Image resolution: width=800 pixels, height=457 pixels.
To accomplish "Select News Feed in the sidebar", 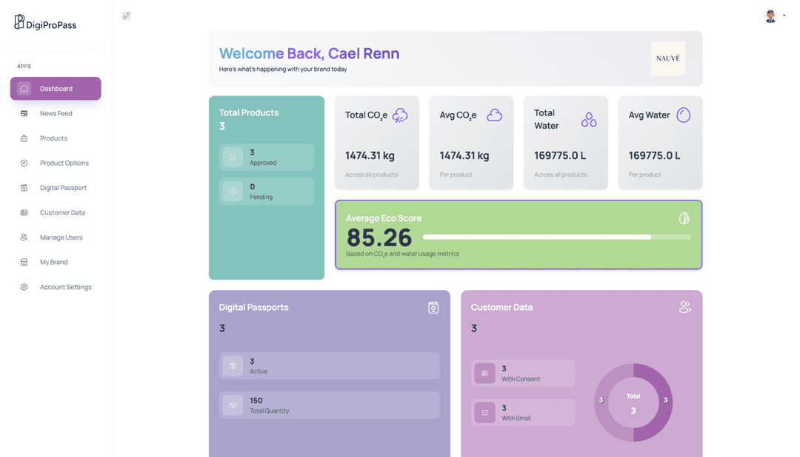I will pos(24,113).
